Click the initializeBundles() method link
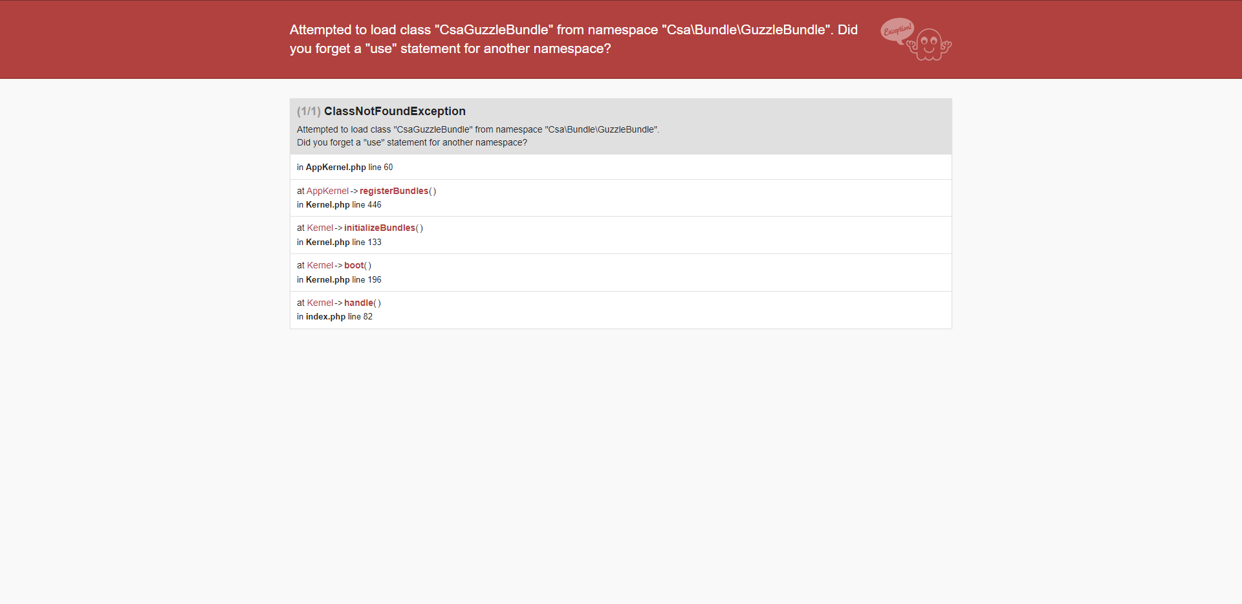Image resolution: width=1242 pixels, height=604 pixels. click(x=380, y=228)
